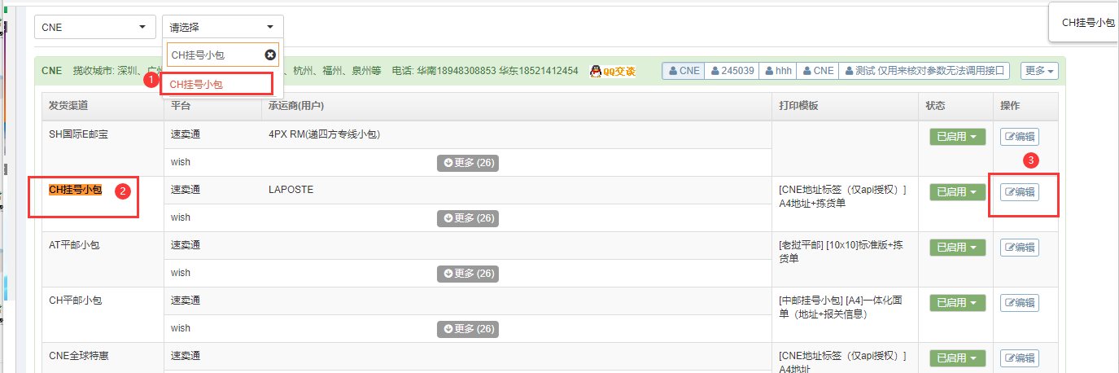Open 已启用 status dropdown for CH平邮小包

pyautogui.click(x=957, y=303)
